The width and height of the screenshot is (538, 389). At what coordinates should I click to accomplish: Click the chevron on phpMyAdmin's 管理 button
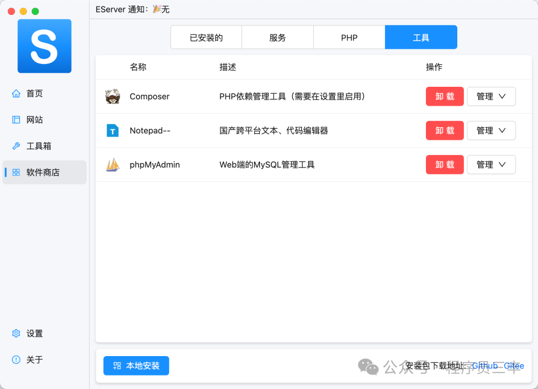pos(502,165)
